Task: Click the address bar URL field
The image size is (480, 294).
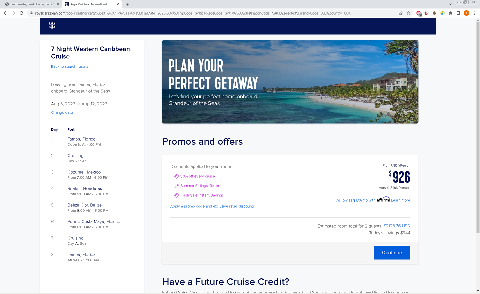Action: coord(192,13)
